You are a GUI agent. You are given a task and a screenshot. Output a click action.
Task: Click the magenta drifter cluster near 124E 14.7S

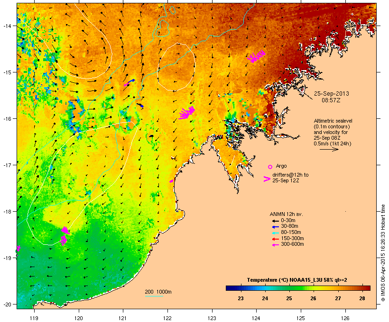tap(256, 56)
